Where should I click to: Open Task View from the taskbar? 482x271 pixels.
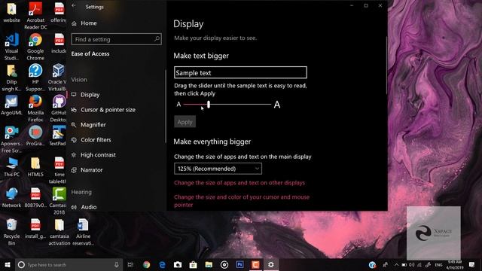pyautogui.click(x=130, y=264)
